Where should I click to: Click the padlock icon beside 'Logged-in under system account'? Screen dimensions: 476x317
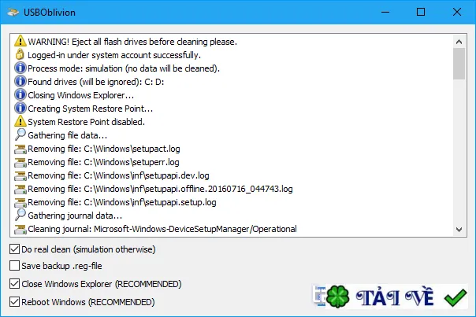pyautogui.click(x=20, y=54)
